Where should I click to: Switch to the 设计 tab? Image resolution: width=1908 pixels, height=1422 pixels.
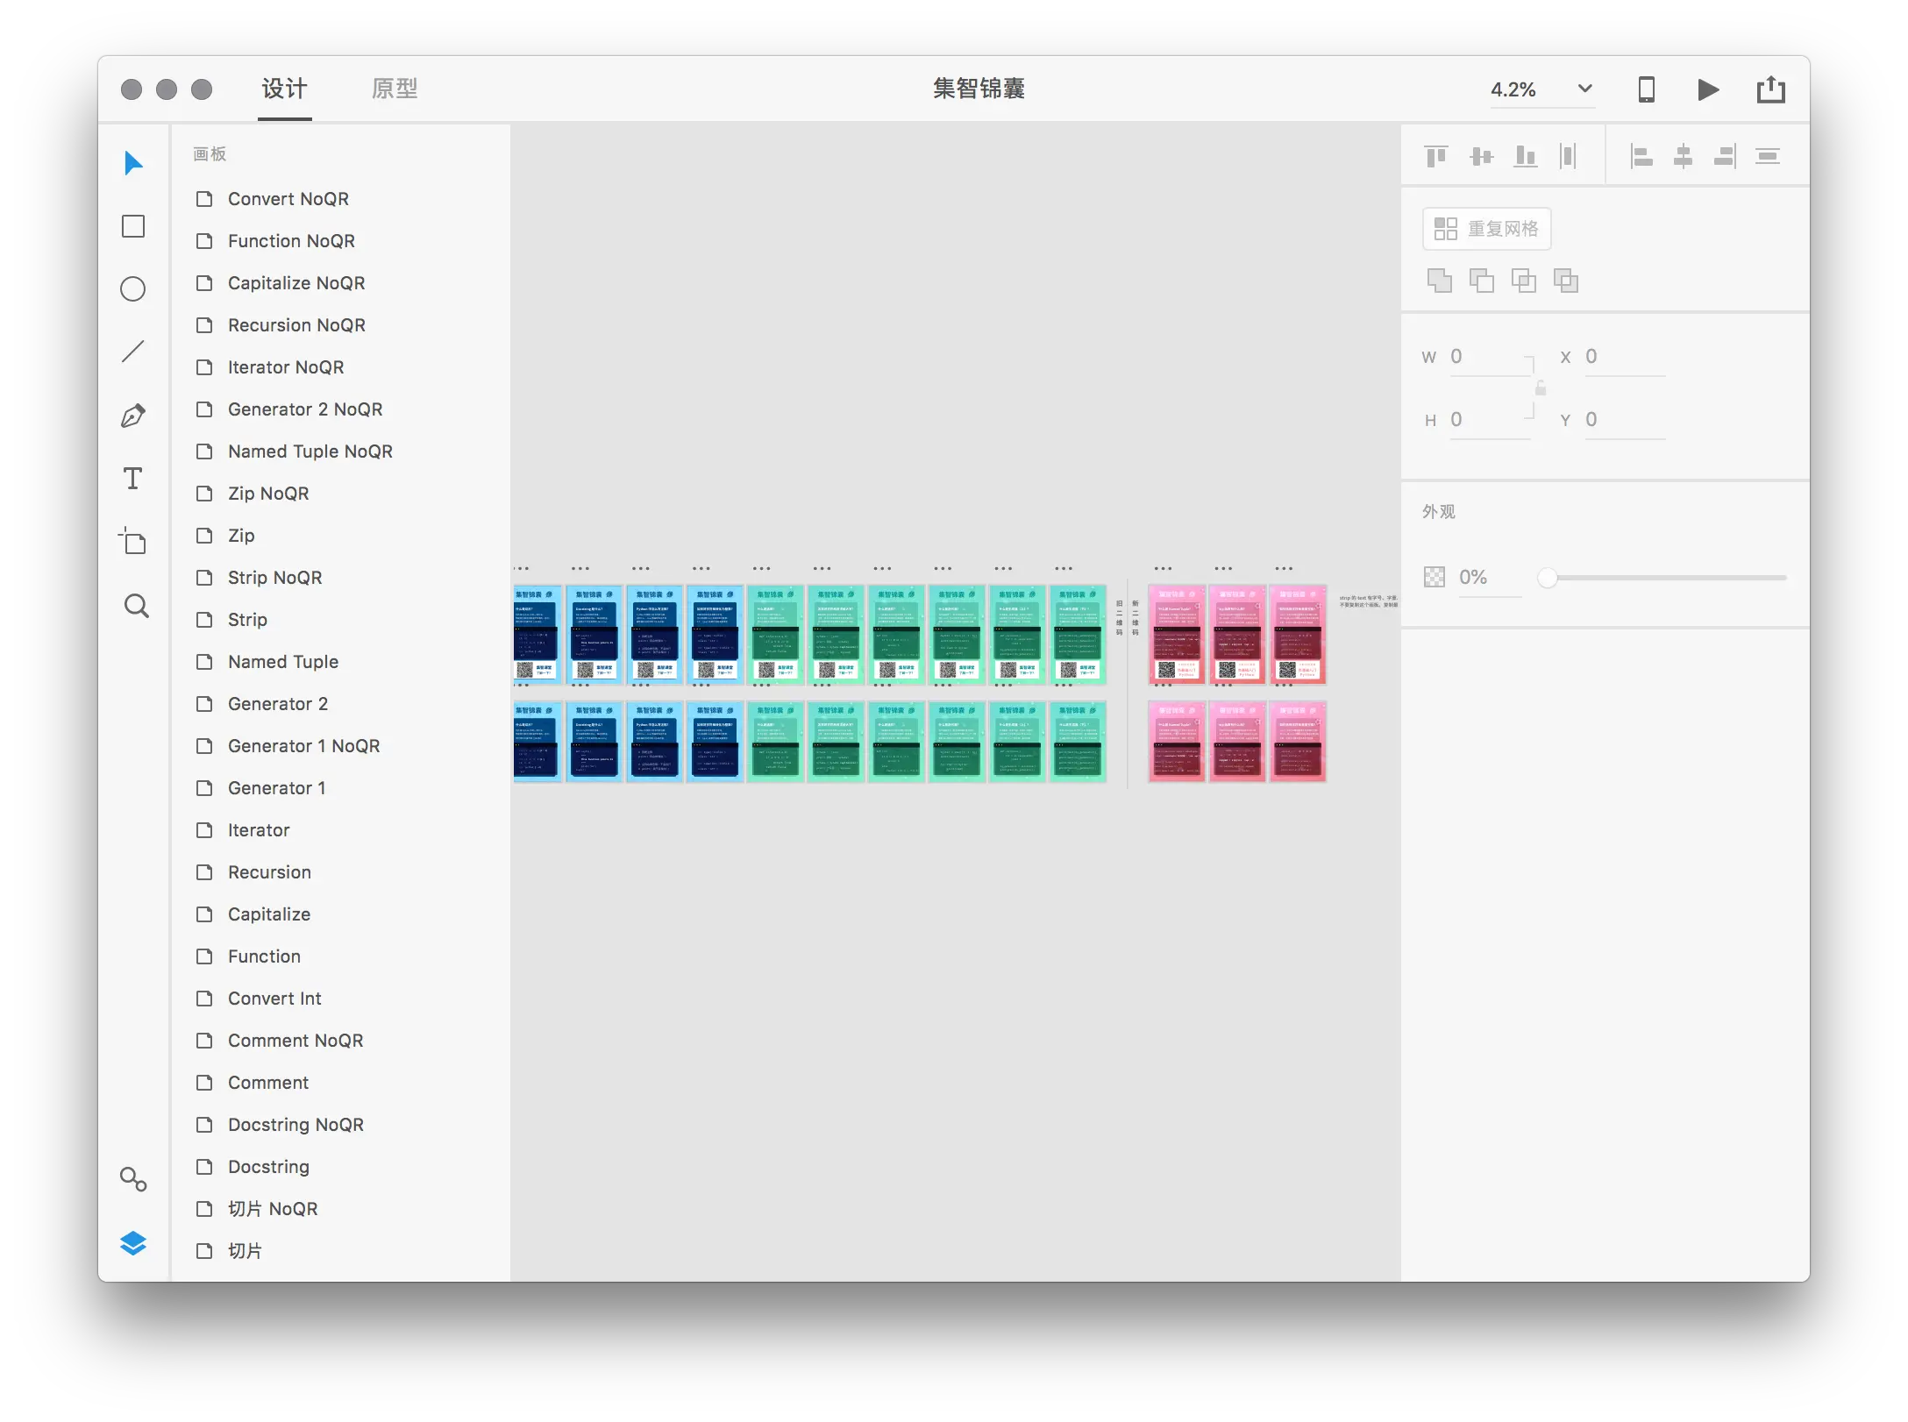(285, 89)
